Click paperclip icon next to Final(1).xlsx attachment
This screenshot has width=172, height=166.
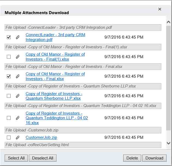pyautogui.click(x=18, y=57)
